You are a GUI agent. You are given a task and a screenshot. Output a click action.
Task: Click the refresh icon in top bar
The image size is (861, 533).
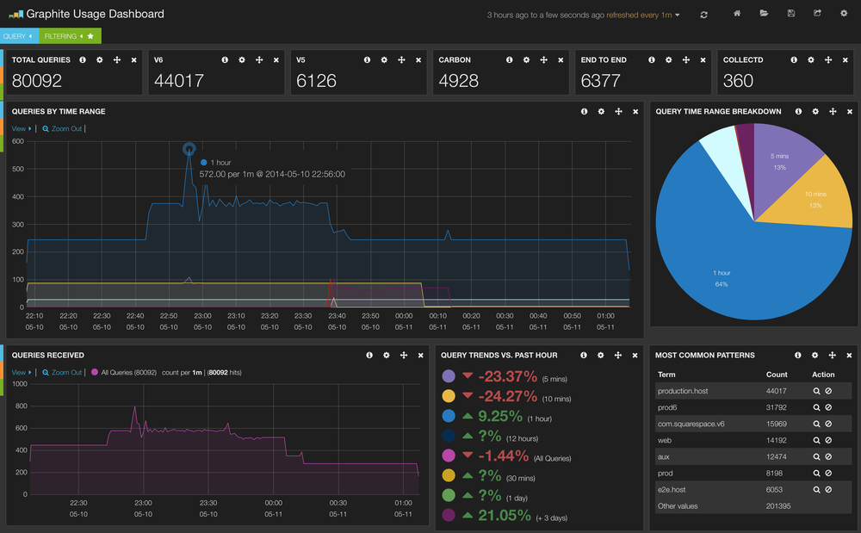pos(703,15)
